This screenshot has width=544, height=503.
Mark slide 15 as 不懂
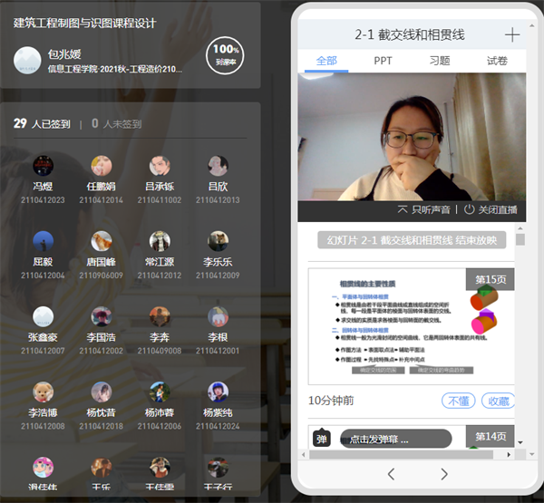(458, 401)
